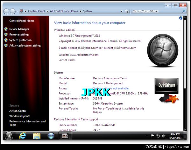Launch Windows Media Player from taskbar
The image size is (191, 150).
[x=51, y=135]
